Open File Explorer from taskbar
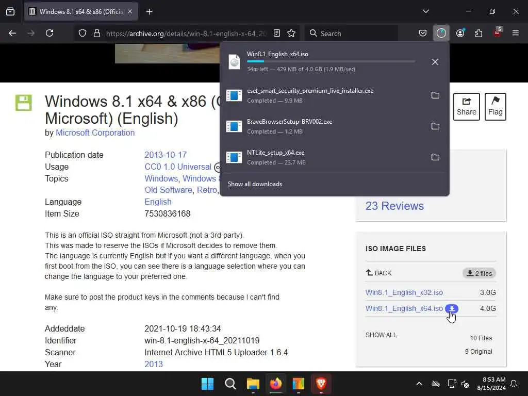 point(253,384)
